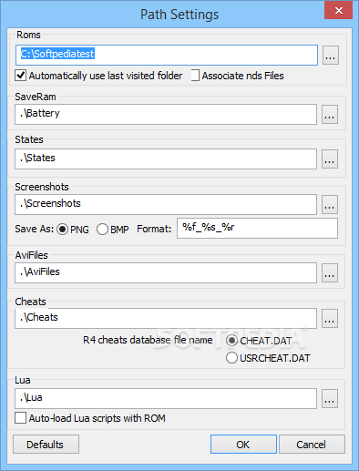This screenshot has height=471, width=359.
Task: Close the Path Settings window
Action: click(x=338, y=10)
